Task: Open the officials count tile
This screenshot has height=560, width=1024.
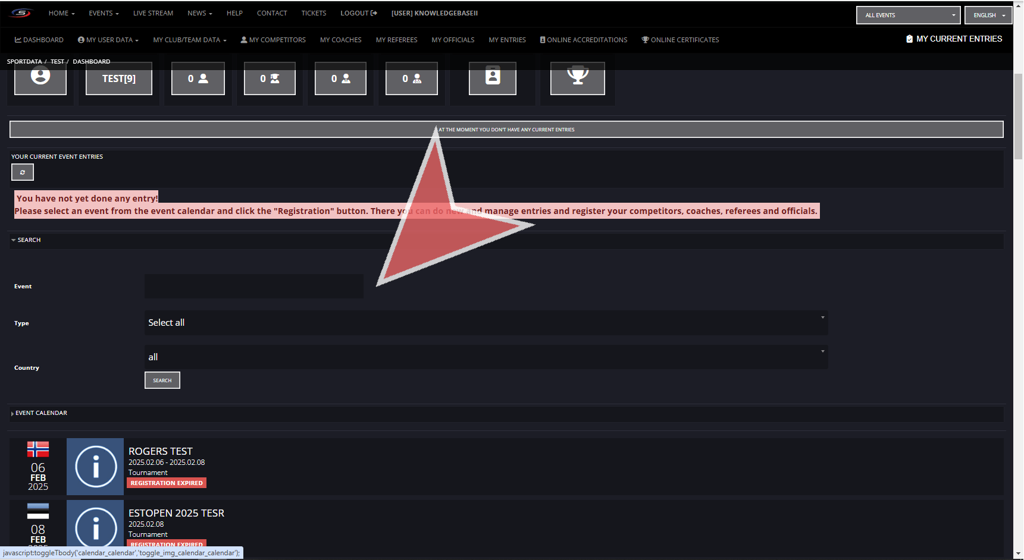Action: coord(411,78)
